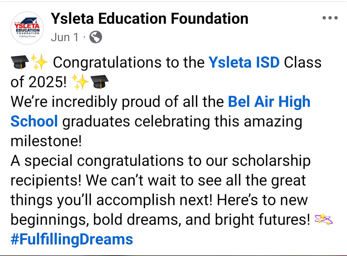Screen dimensions: 347x256
Task: Click the Ysleta Education Foundation profile logo
Action: [x=27, y=28]
